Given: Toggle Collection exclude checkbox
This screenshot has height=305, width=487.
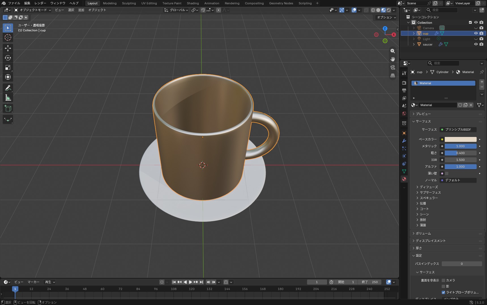Looking at the screenshot, I should tap(470, 22).
